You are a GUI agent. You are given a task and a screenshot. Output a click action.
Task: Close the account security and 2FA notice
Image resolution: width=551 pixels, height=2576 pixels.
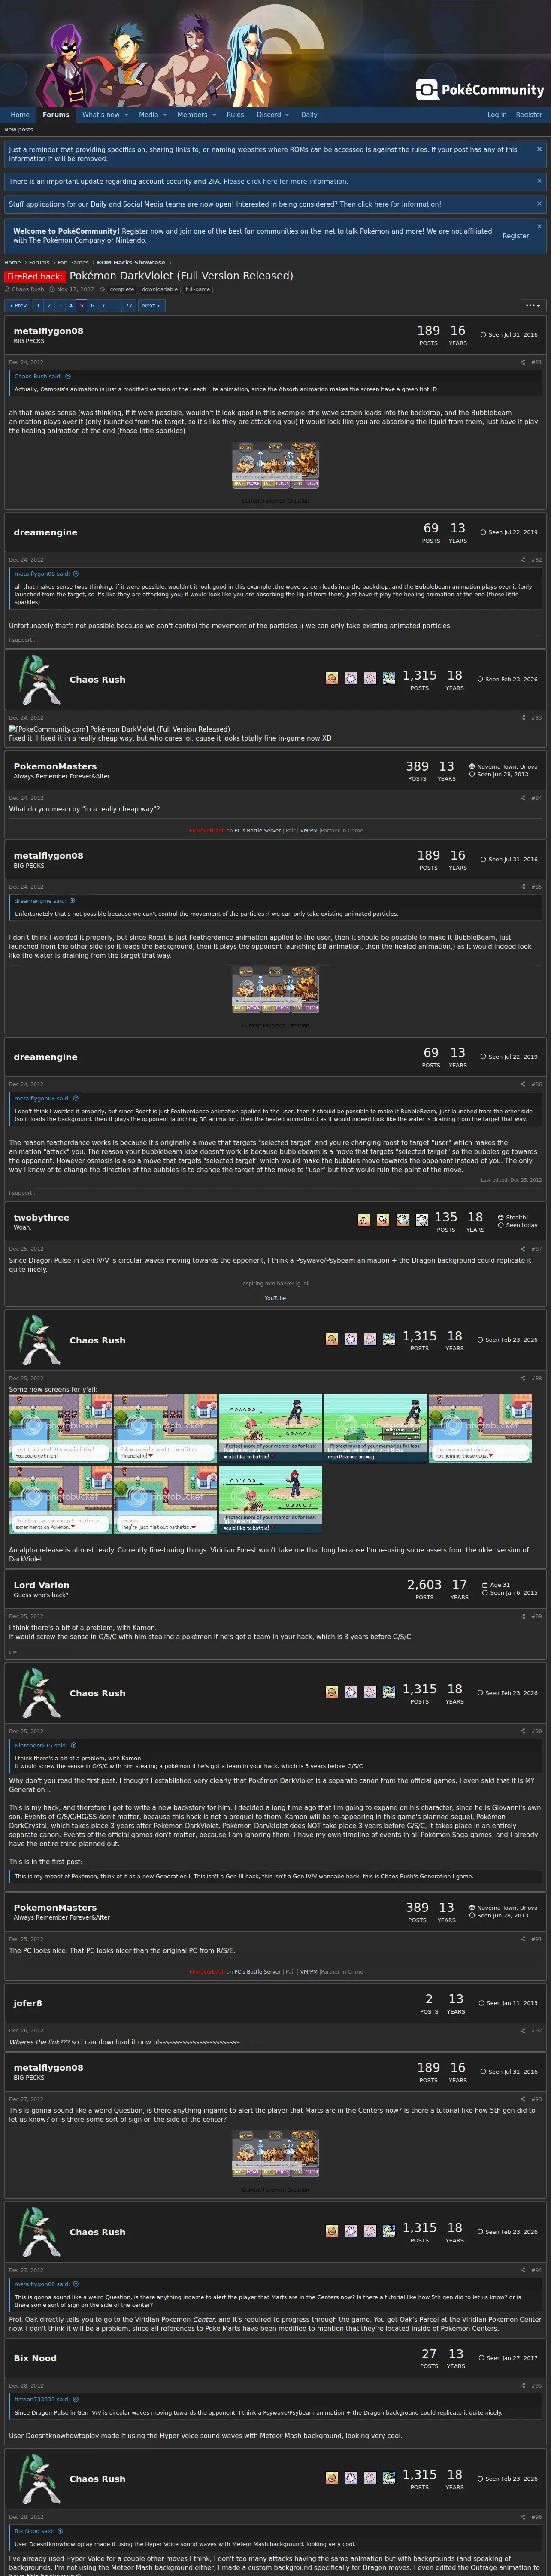(539, 181)
